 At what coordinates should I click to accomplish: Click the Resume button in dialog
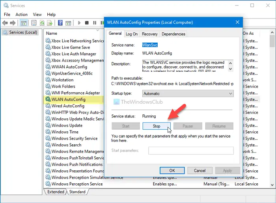point(219,126)
